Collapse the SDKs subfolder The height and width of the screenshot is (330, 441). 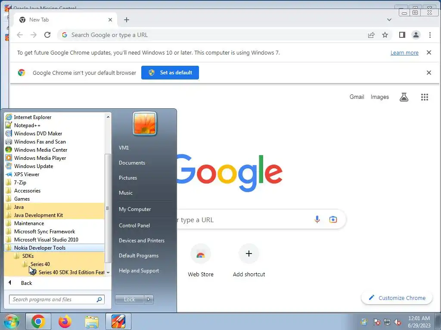point(55,256)
